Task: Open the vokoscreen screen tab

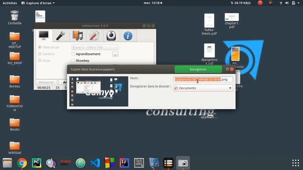Action: pyautogui.click(x=44, y=36)
